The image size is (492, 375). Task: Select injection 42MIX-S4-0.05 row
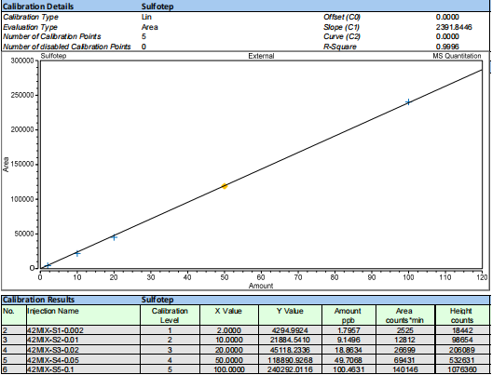pyautogui.click(x=245, y=360)
